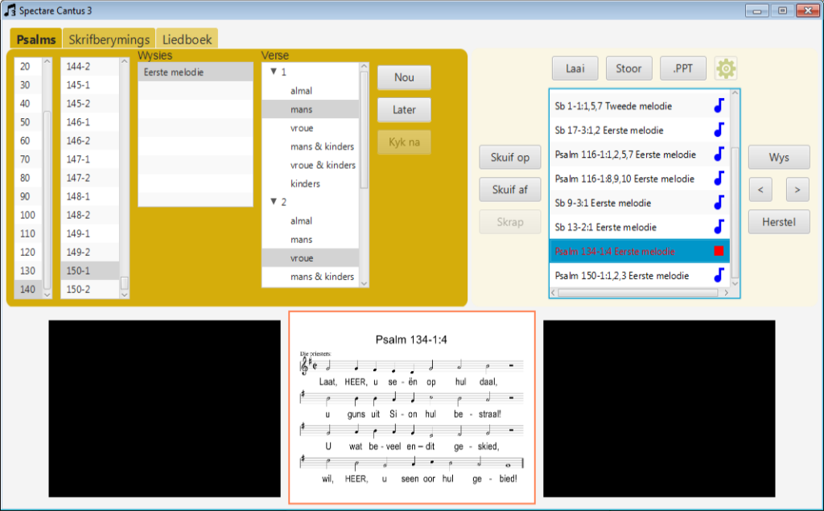Click the Skuif op button
This screenshot has width=824, height=511.
(509, 158)
